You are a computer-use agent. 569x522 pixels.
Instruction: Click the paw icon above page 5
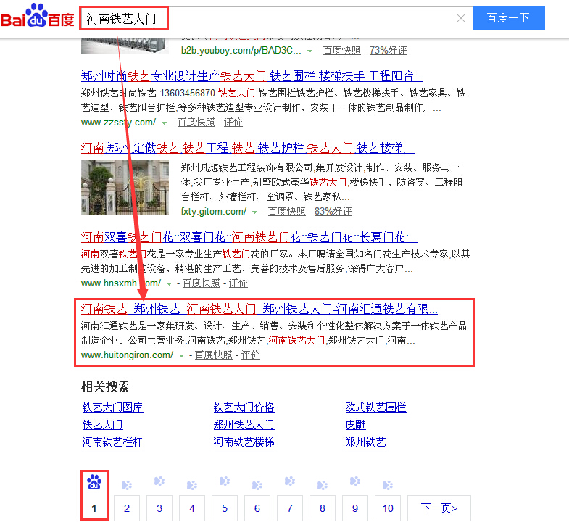[x=225, y=481]
